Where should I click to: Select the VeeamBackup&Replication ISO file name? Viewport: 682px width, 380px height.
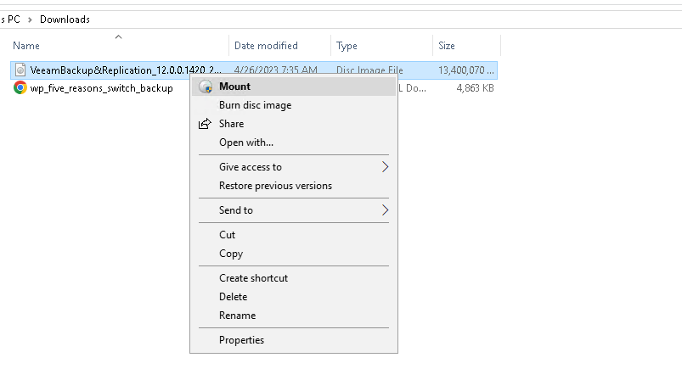click(x=126, y=70)
